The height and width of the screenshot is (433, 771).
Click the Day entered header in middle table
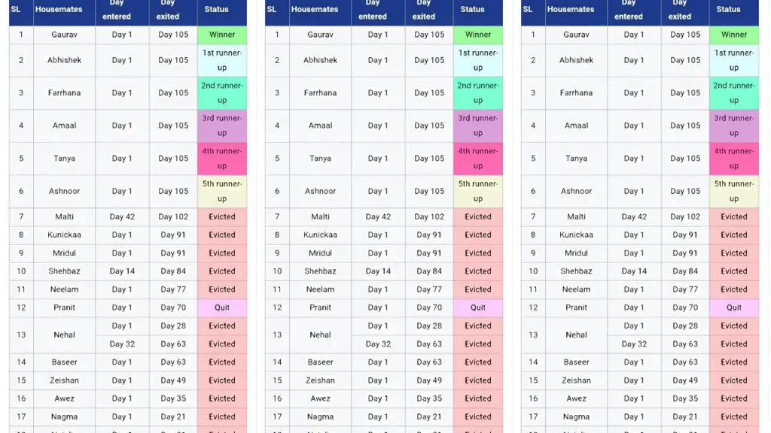[373, 9]
